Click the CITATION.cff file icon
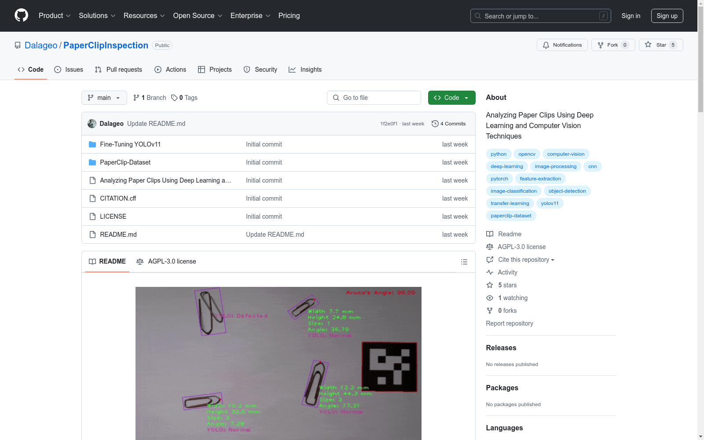The image size is (704, 440). pos(92,198)
